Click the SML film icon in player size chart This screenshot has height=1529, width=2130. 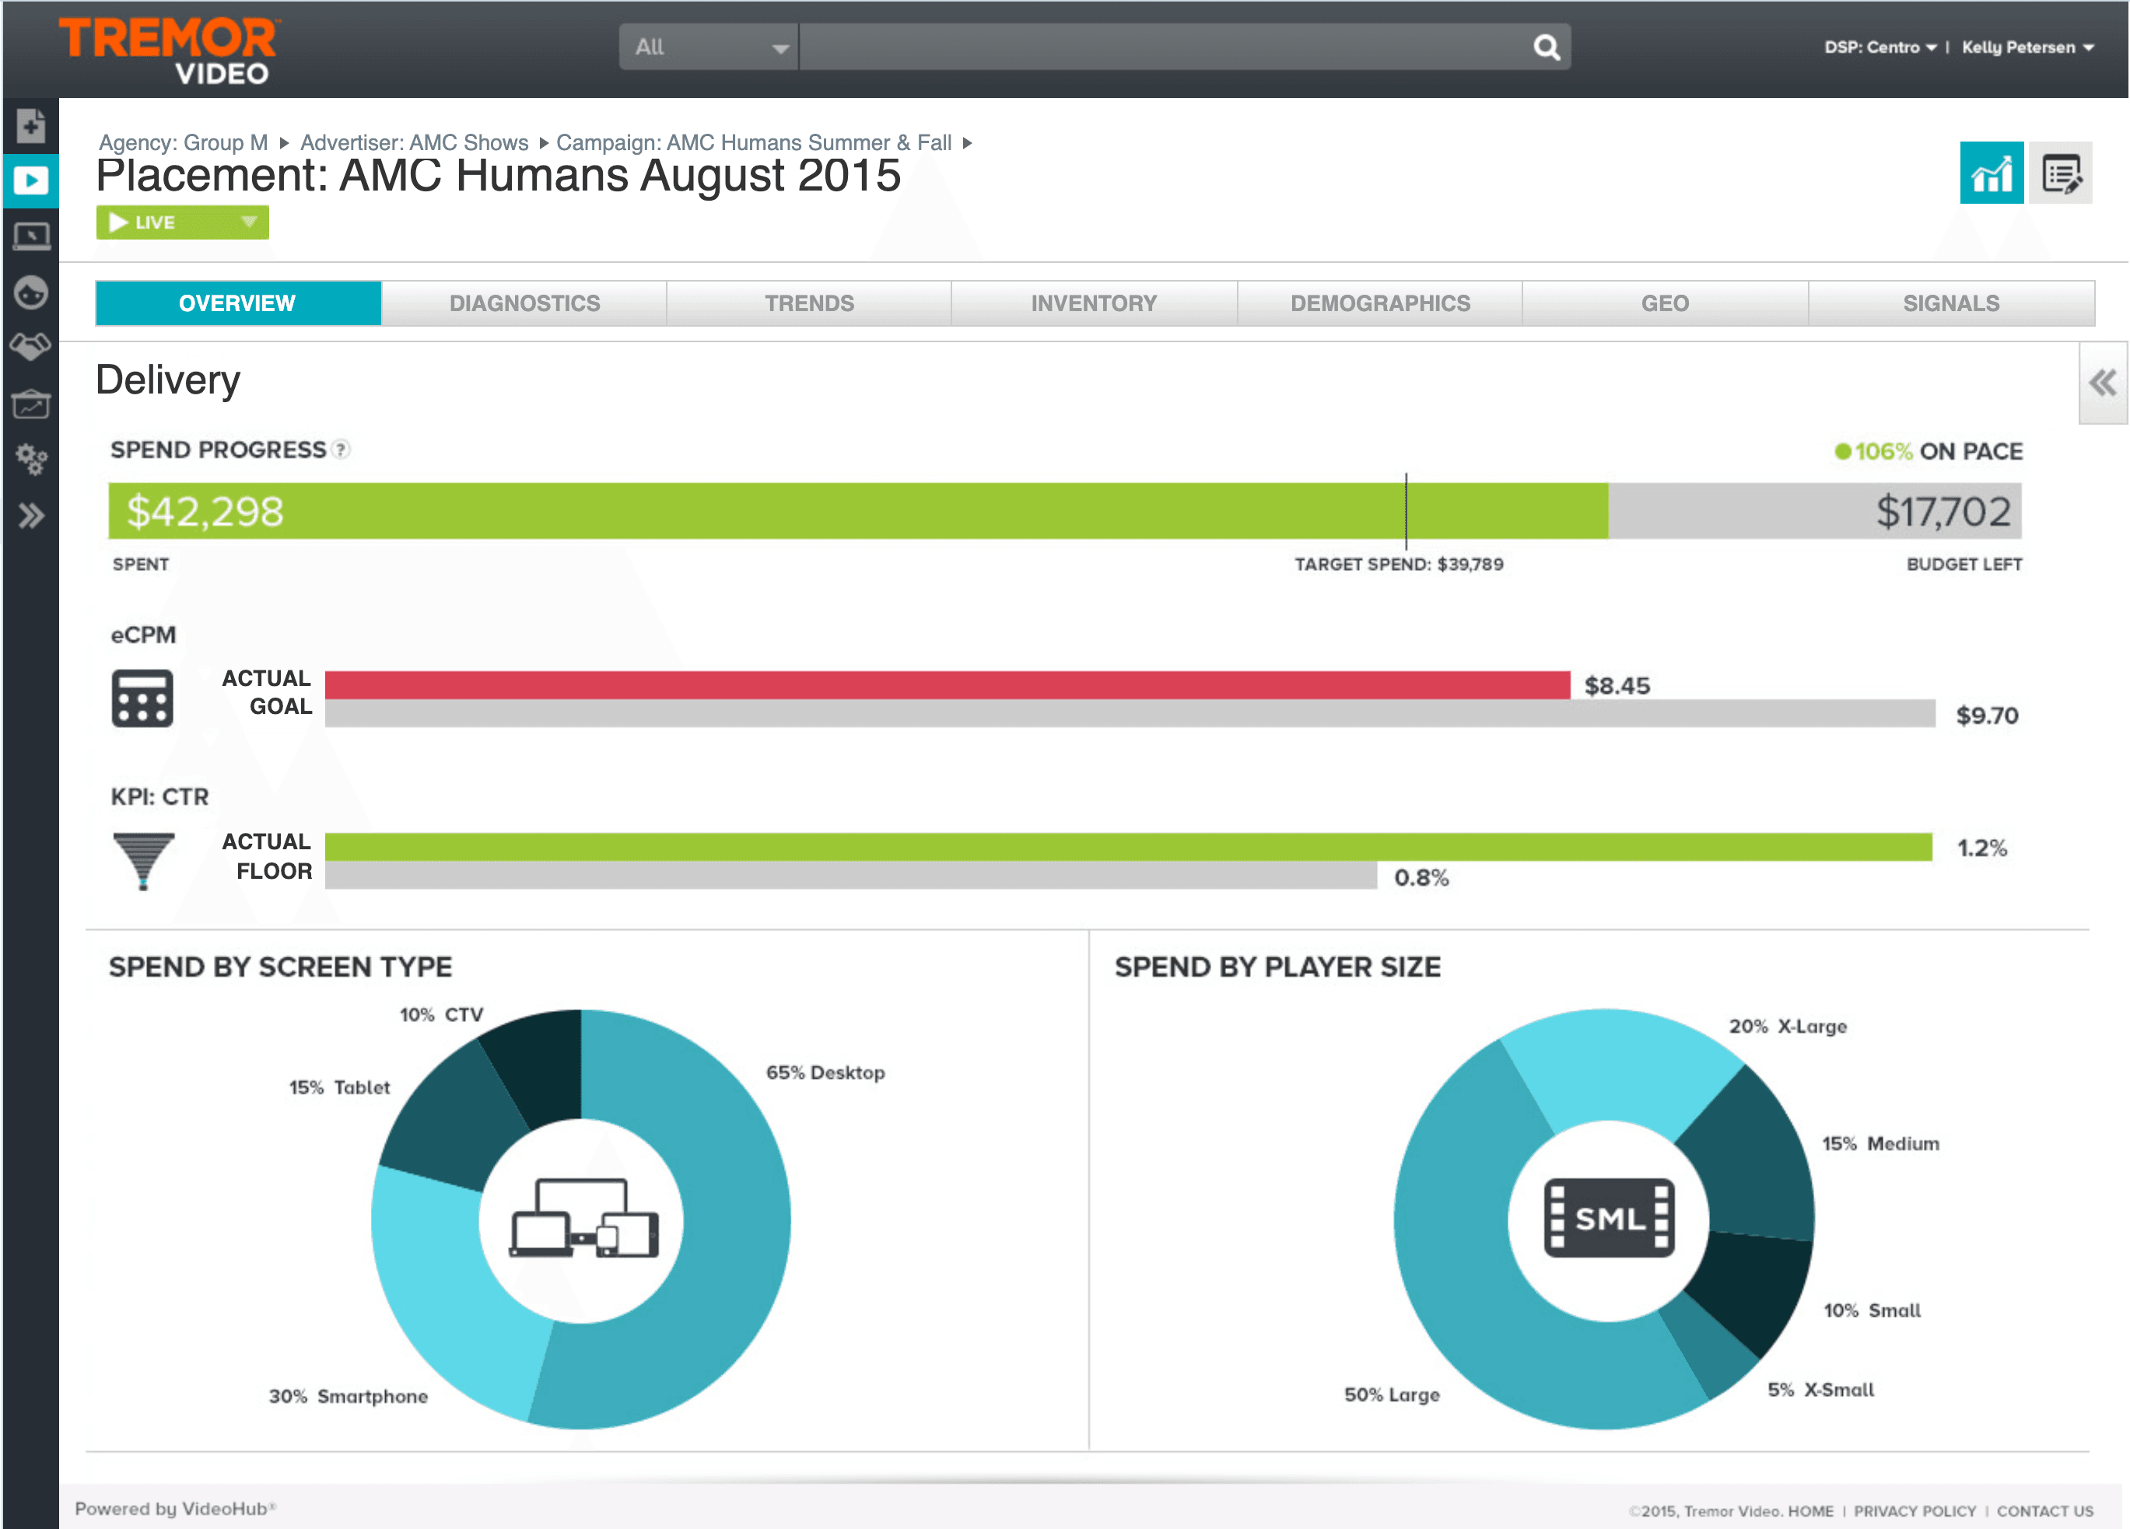[1609, 1217]
